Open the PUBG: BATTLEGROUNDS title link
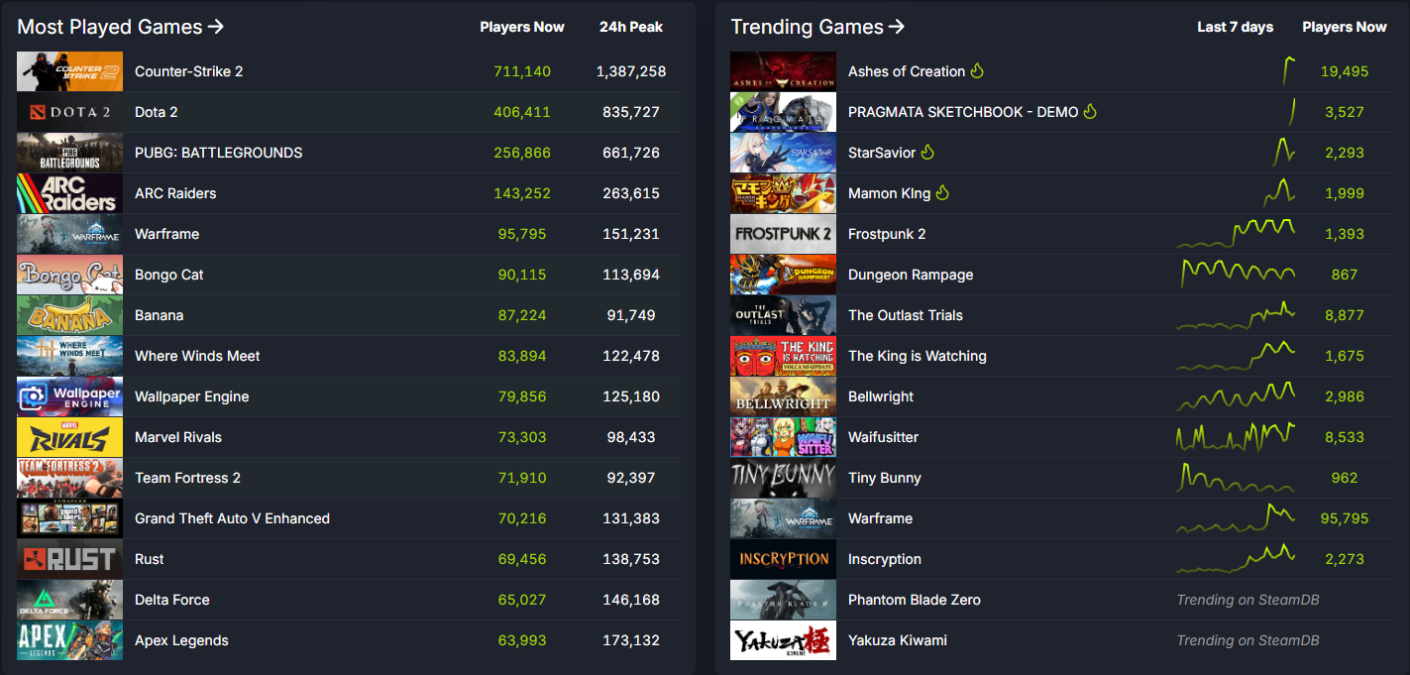This screenshot has width=1410, height=675. click(x=218, y=153)
